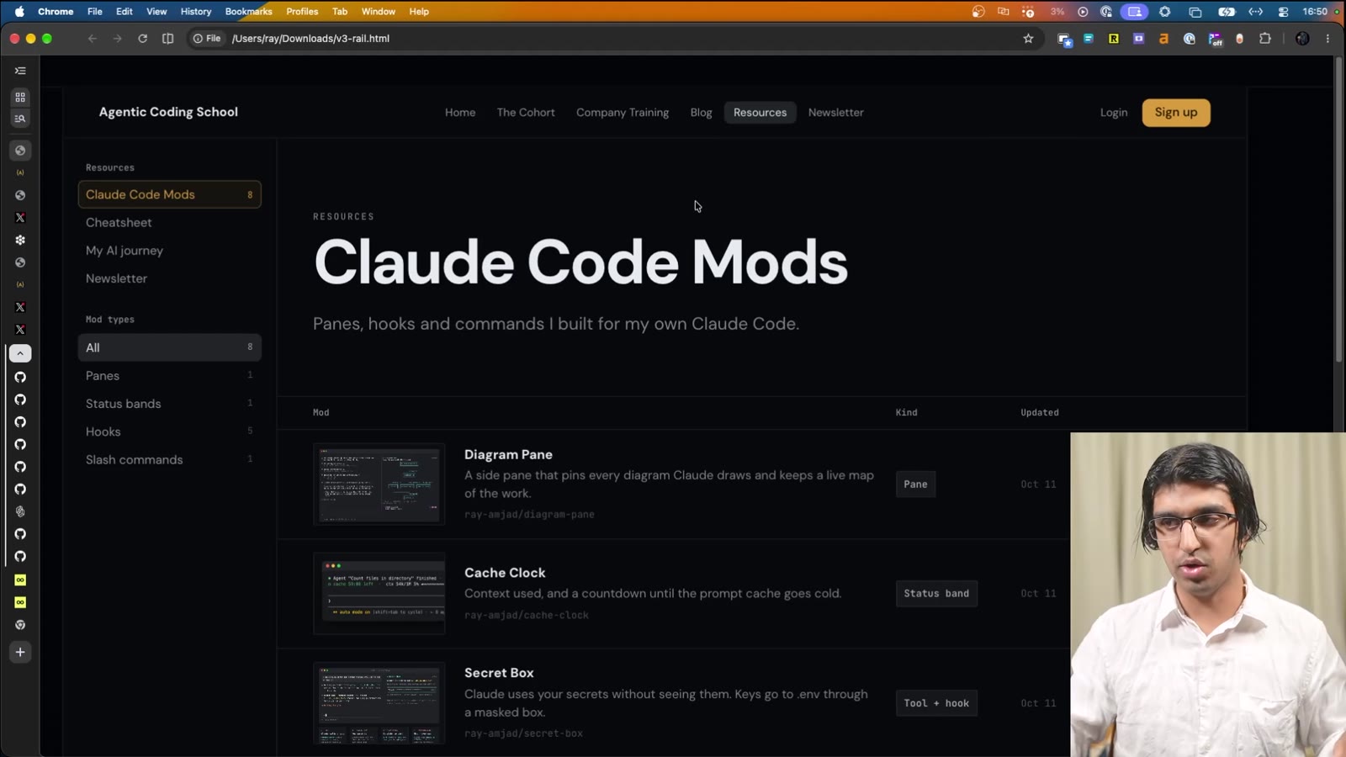This screenshot has height=757, width=1346.
Task: Expand the vertical tabs sidebar
Action: click(20, 71)
